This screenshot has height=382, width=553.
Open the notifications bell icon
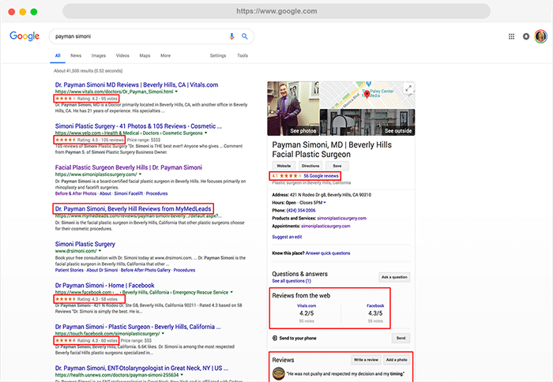[x=526, y=36]
